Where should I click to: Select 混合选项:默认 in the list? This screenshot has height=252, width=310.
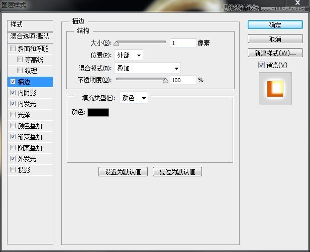(x=30, y=37)
